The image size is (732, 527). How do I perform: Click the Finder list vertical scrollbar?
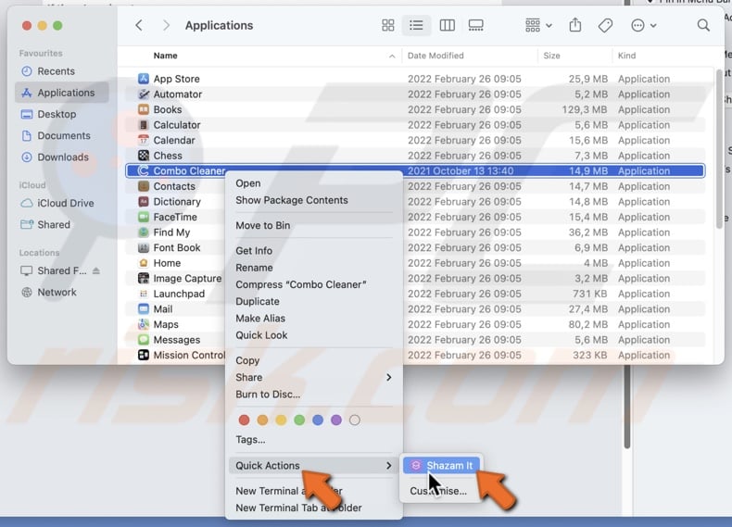[x=719, y=148]
